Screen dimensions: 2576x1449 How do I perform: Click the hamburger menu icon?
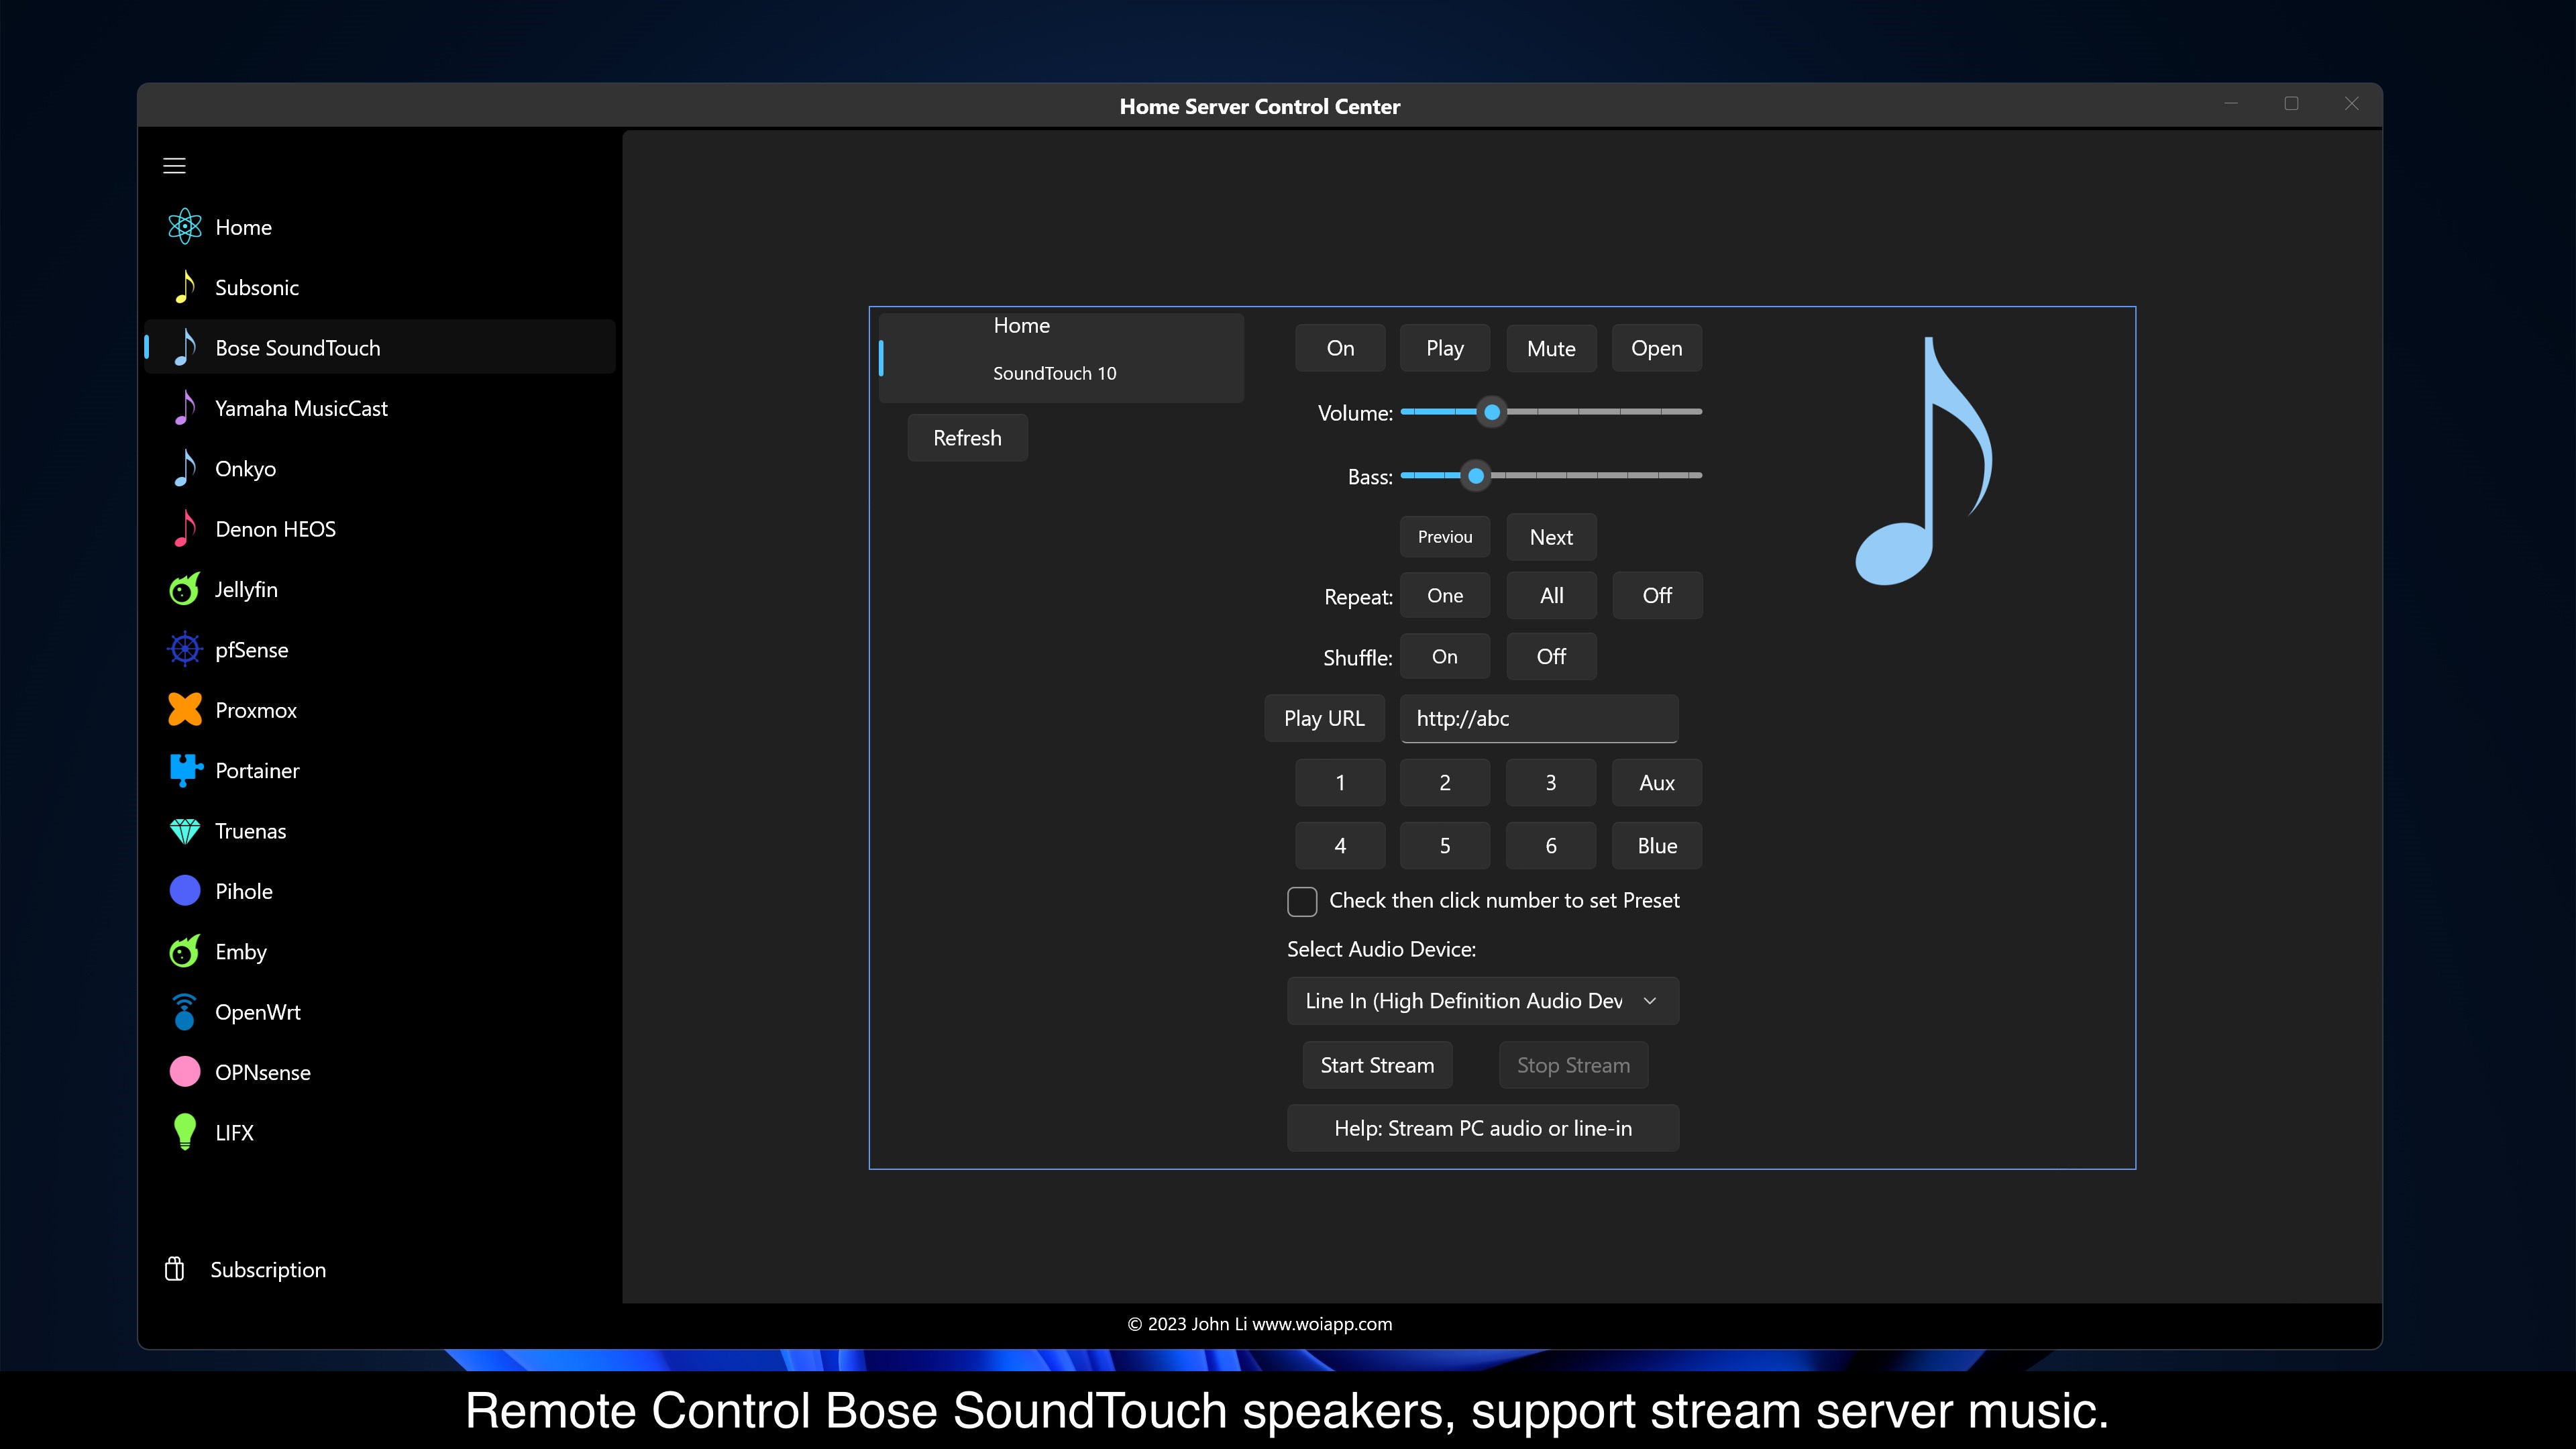coord(174,166)
